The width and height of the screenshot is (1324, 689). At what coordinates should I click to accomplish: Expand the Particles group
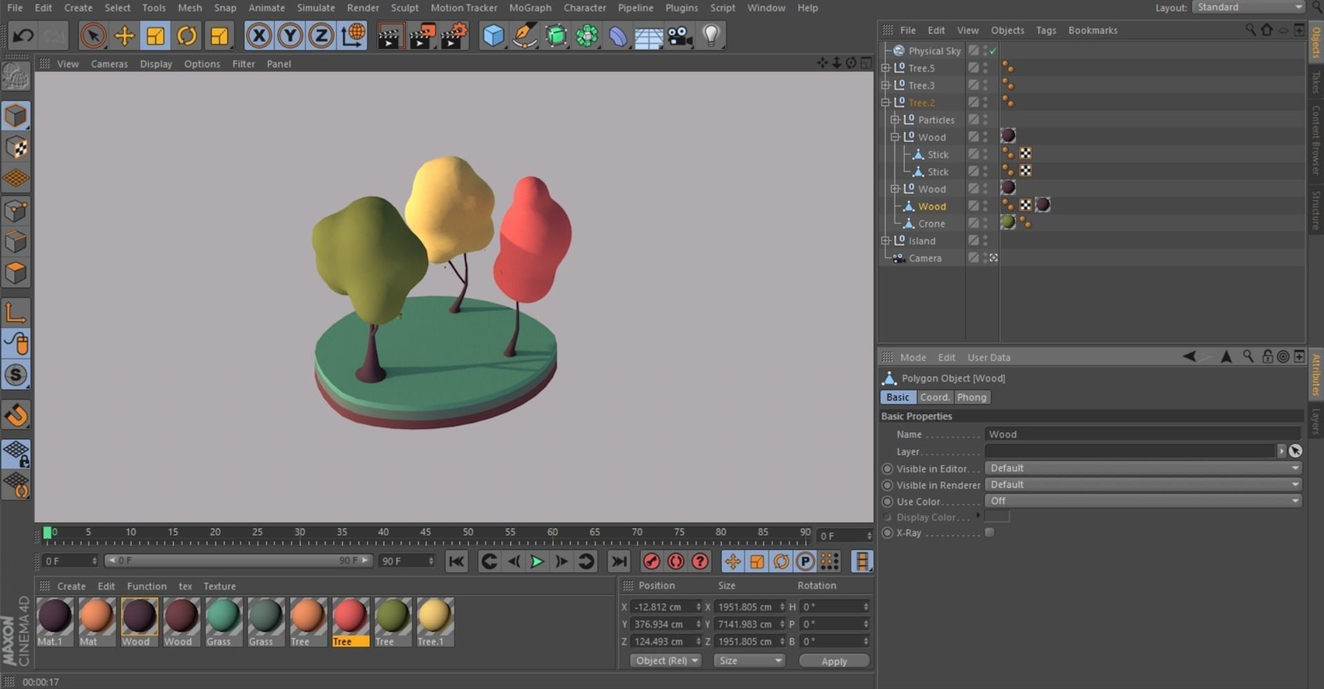click(x=895, y=120)
